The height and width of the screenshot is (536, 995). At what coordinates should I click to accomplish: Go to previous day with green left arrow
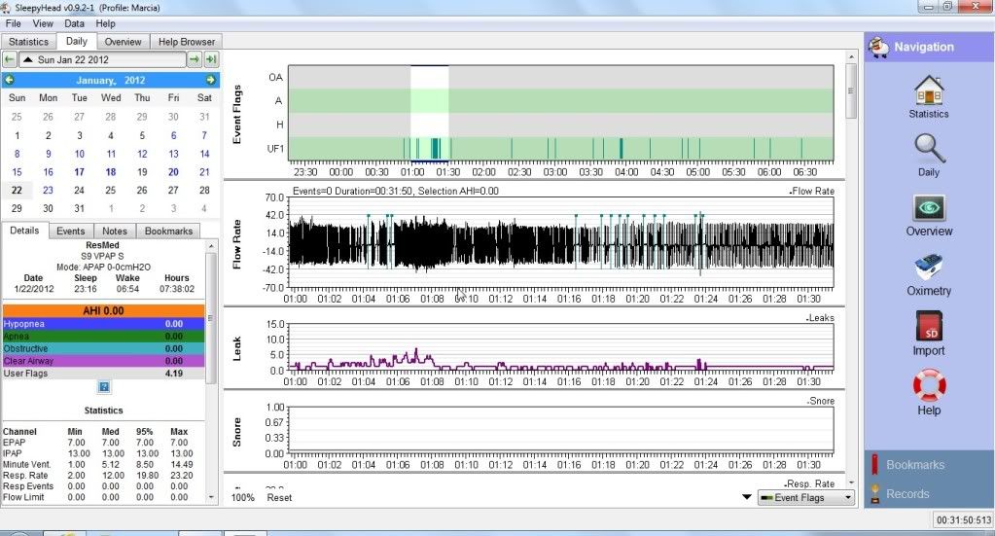10,59
